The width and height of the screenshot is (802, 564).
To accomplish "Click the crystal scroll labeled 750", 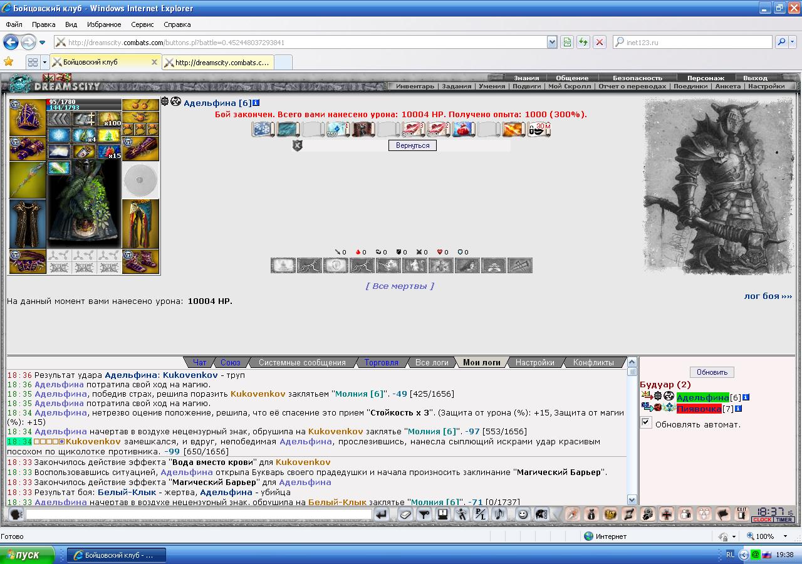I will pyautogui.click(x=338, y=129).
